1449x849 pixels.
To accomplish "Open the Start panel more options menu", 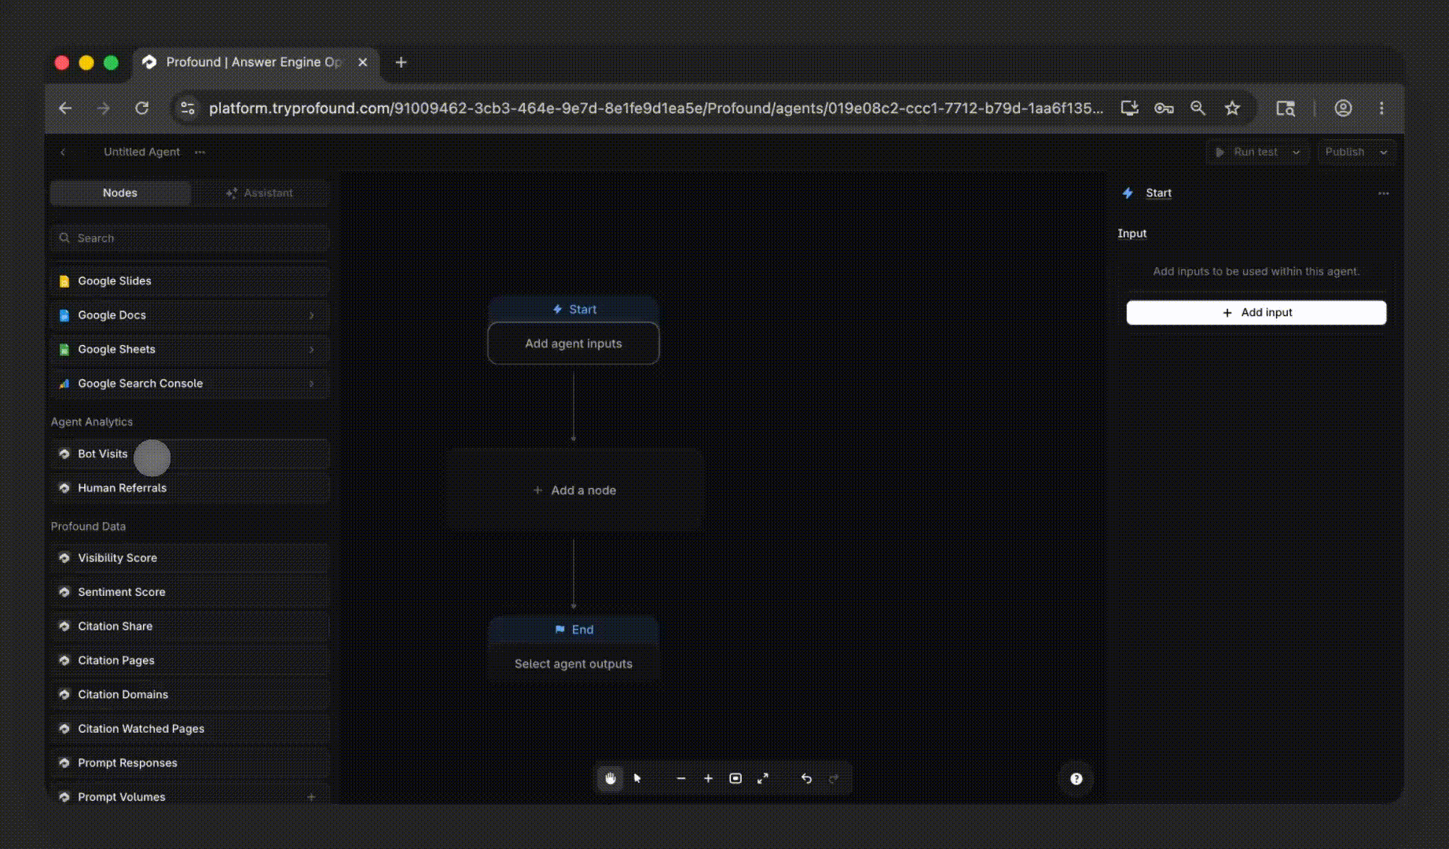I will pyautogui.click(x=1384, y=193).
